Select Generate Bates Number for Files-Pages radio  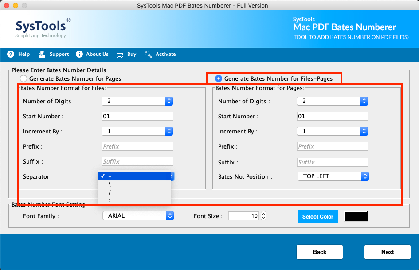click(x=218, y=78)
